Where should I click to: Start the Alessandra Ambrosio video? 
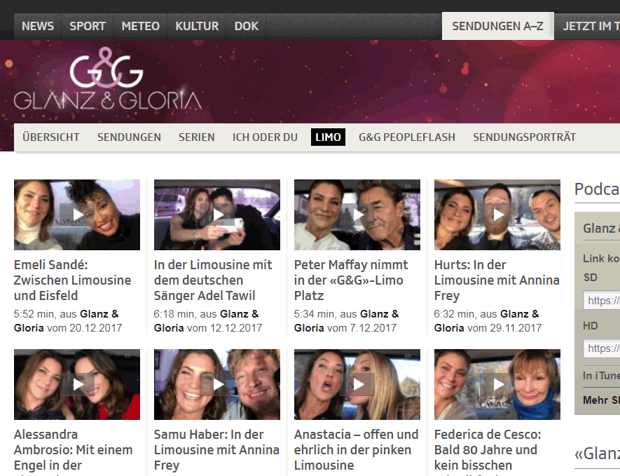coord(77,384)
